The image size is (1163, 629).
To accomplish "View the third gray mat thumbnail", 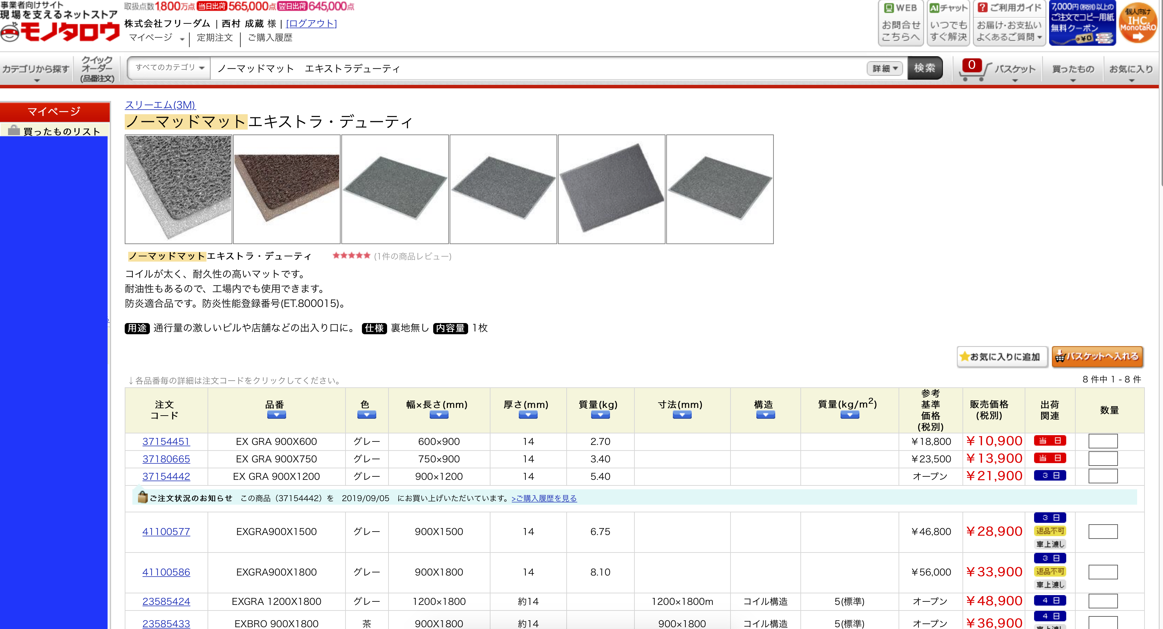I will coord(395,189).
